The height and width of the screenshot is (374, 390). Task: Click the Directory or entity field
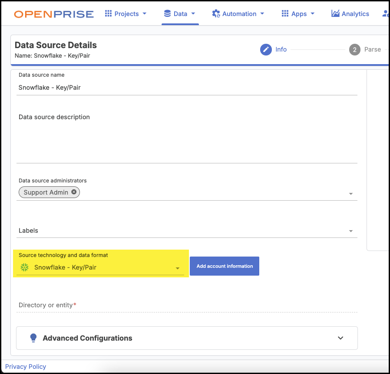click(x=187, y=305)
